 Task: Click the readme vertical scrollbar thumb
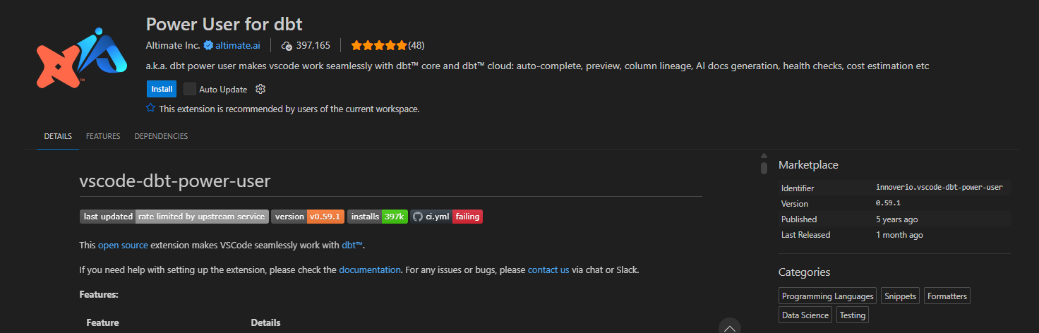(764, 166)
